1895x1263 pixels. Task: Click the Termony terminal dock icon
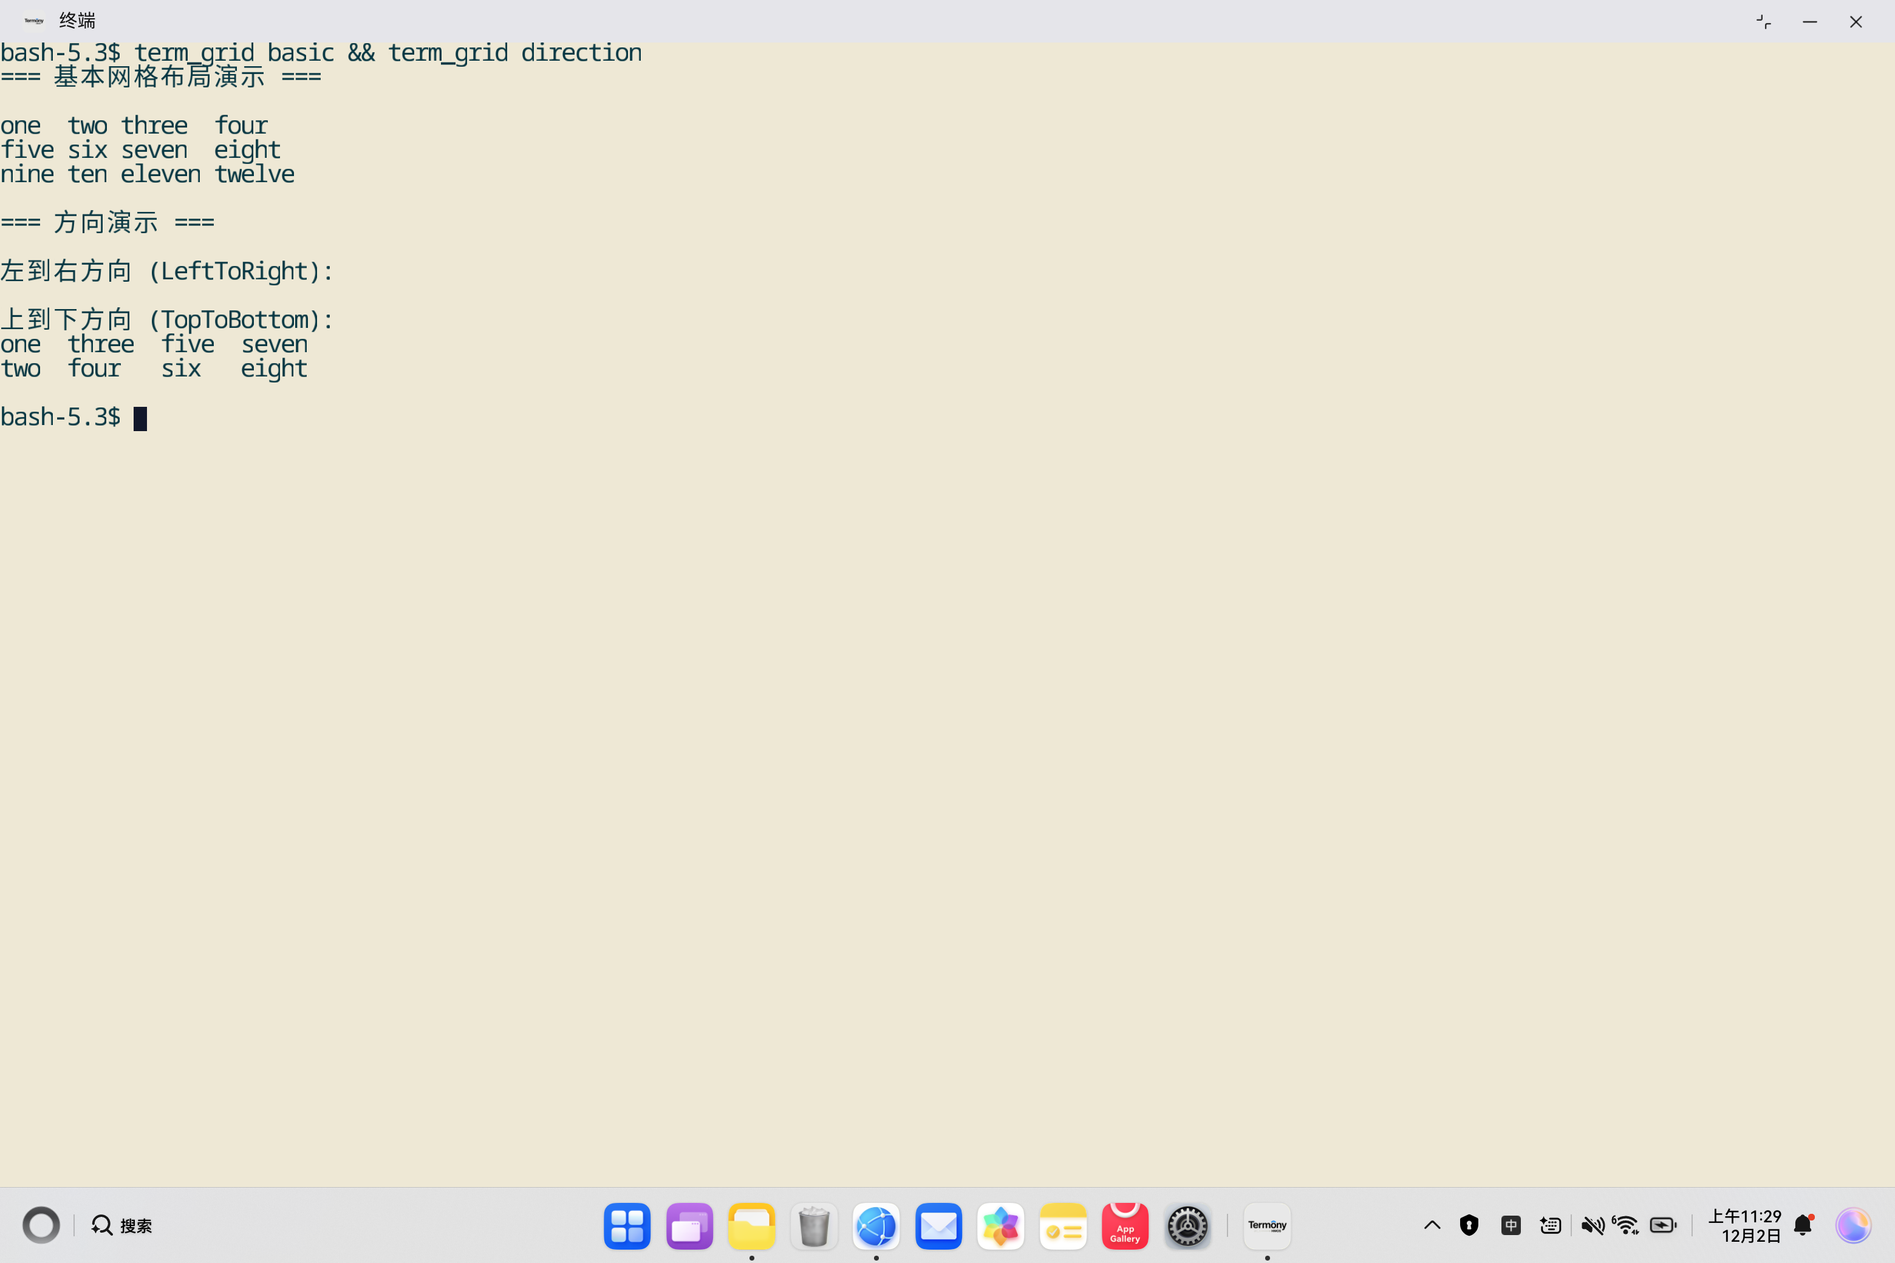pos(1266,1225)
